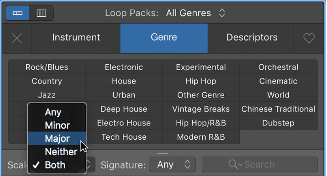327x176 pixels.
Task: Switch to column view icon
Action: (x=41, y=13)
